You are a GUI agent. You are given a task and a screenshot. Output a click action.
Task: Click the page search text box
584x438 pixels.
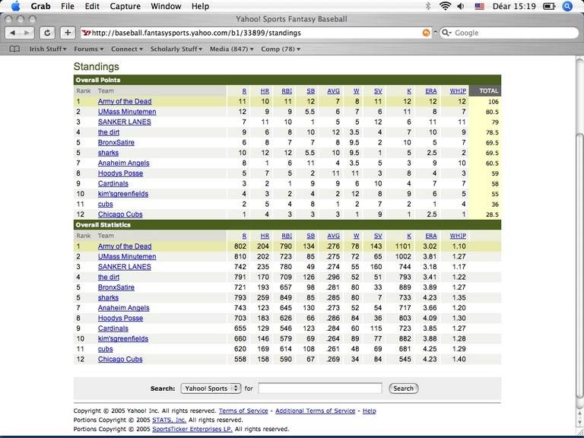320,388
